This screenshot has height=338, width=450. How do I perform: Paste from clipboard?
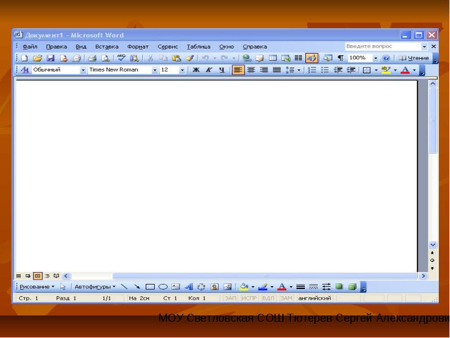tap(176, 59)
